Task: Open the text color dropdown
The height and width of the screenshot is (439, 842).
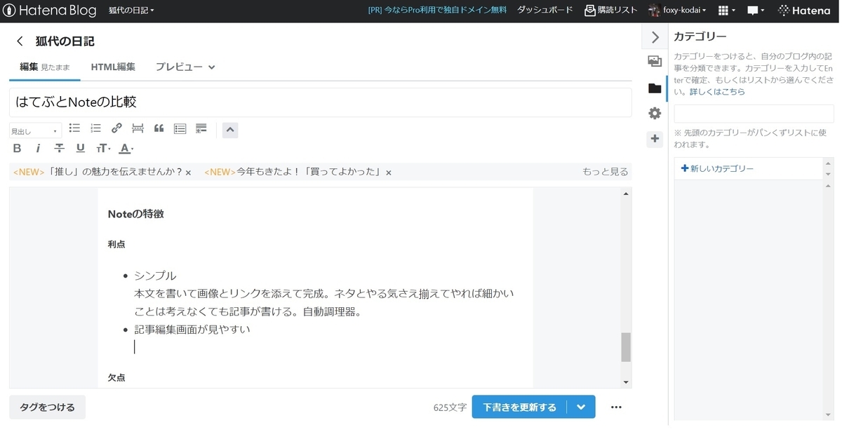Action: pyautogui.click(x=126, y=148)
